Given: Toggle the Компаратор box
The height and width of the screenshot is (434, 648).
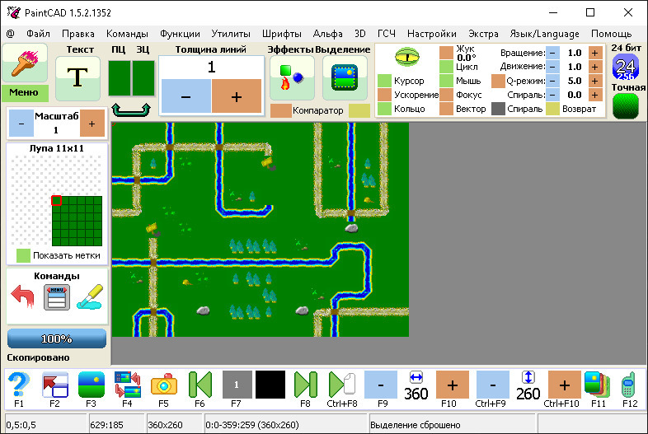Looking at the screenshot, I should click(280, 110).
